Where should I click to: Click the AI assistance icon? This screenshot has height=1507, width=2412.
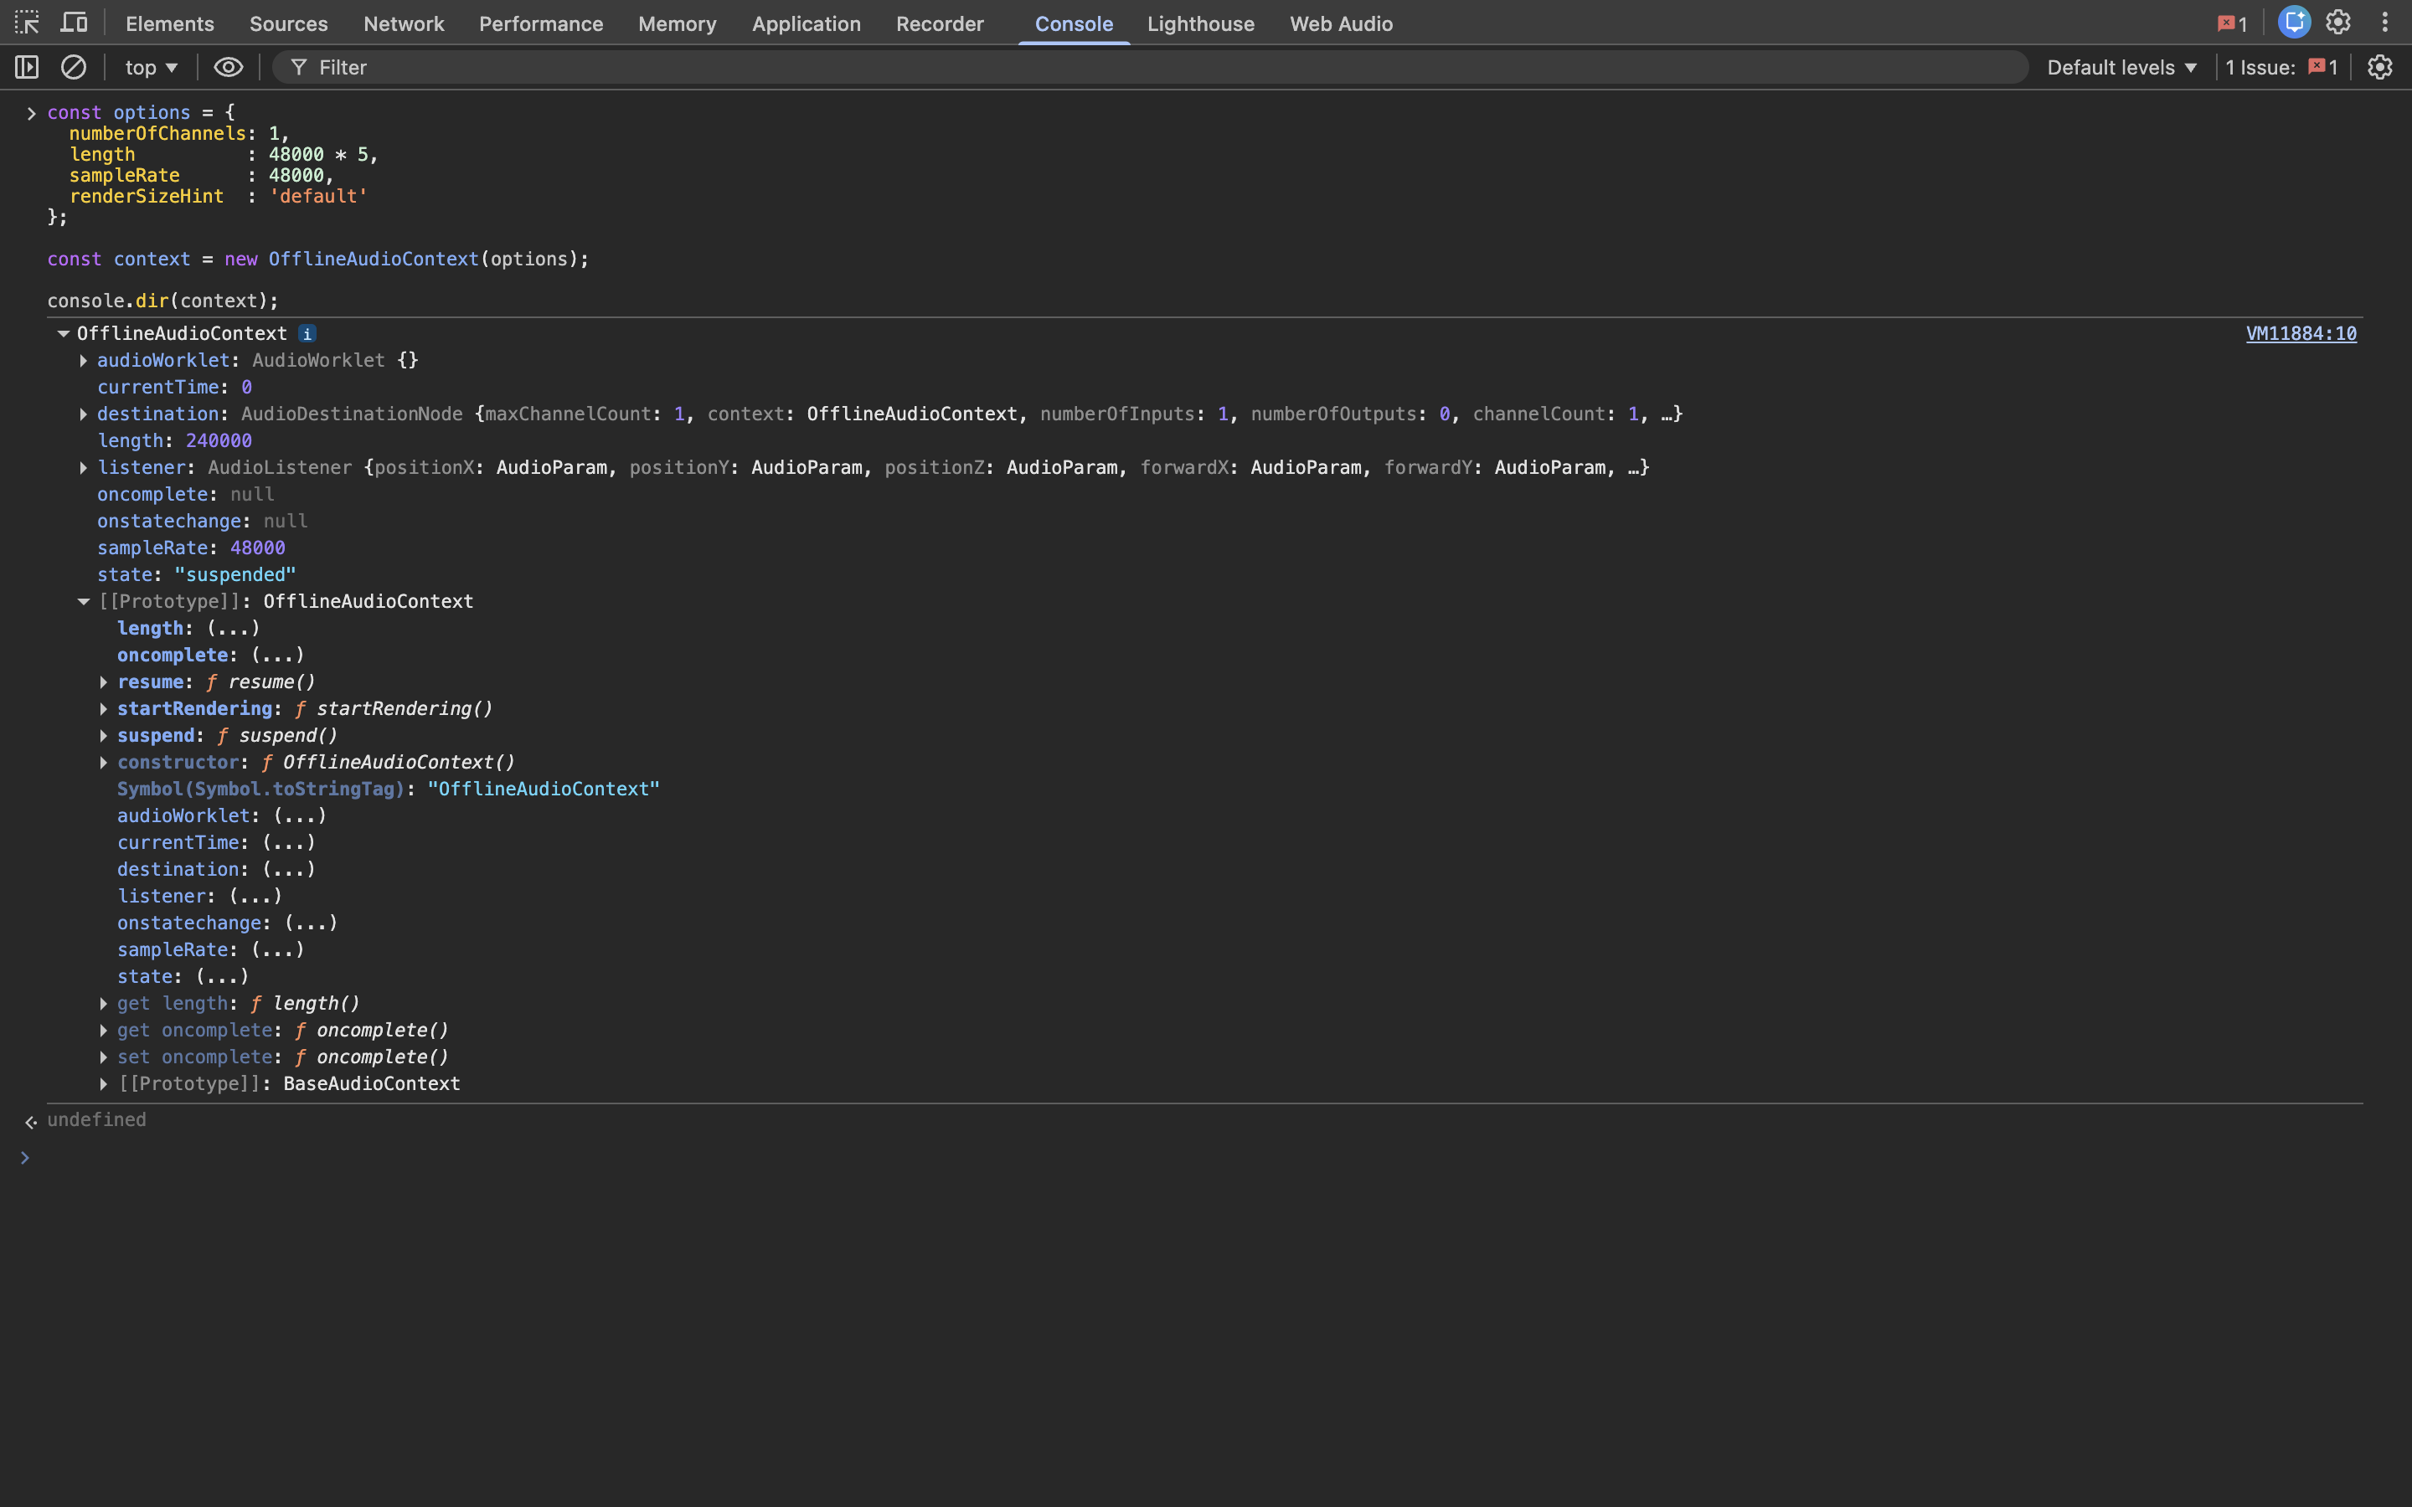(2293, 22)
